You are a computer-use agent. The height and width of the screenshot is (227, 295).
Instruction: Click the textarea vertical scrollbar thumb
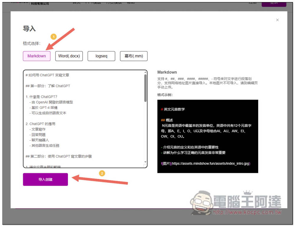click(x=145, y=88)
